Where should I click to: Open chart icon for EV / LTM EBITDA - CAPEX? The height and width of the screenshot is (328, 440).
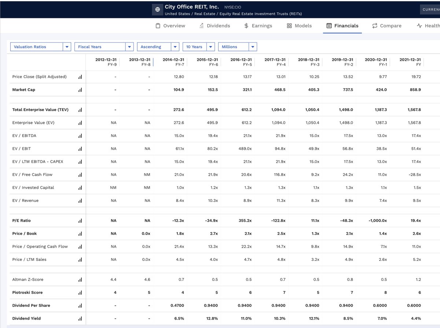[x=80, y=162]
